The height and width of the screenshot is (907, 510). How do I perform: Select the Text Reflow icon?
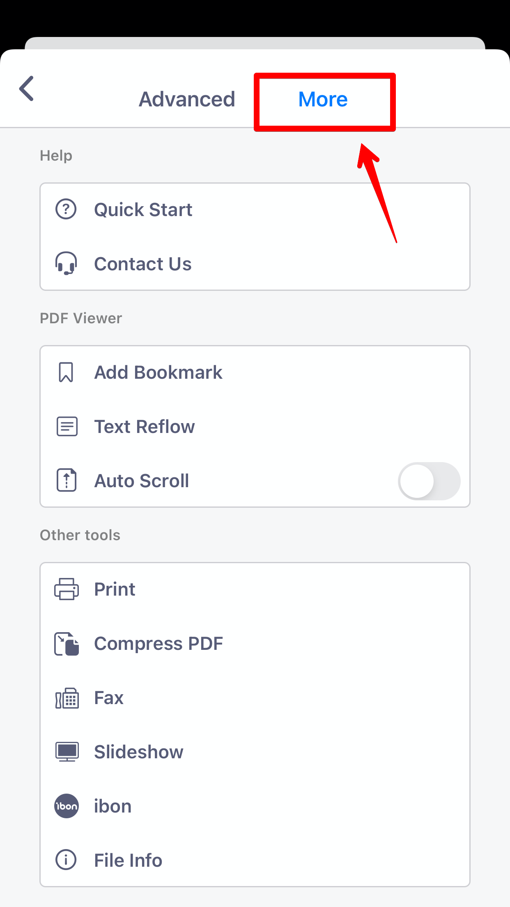[x=66, y=426]
